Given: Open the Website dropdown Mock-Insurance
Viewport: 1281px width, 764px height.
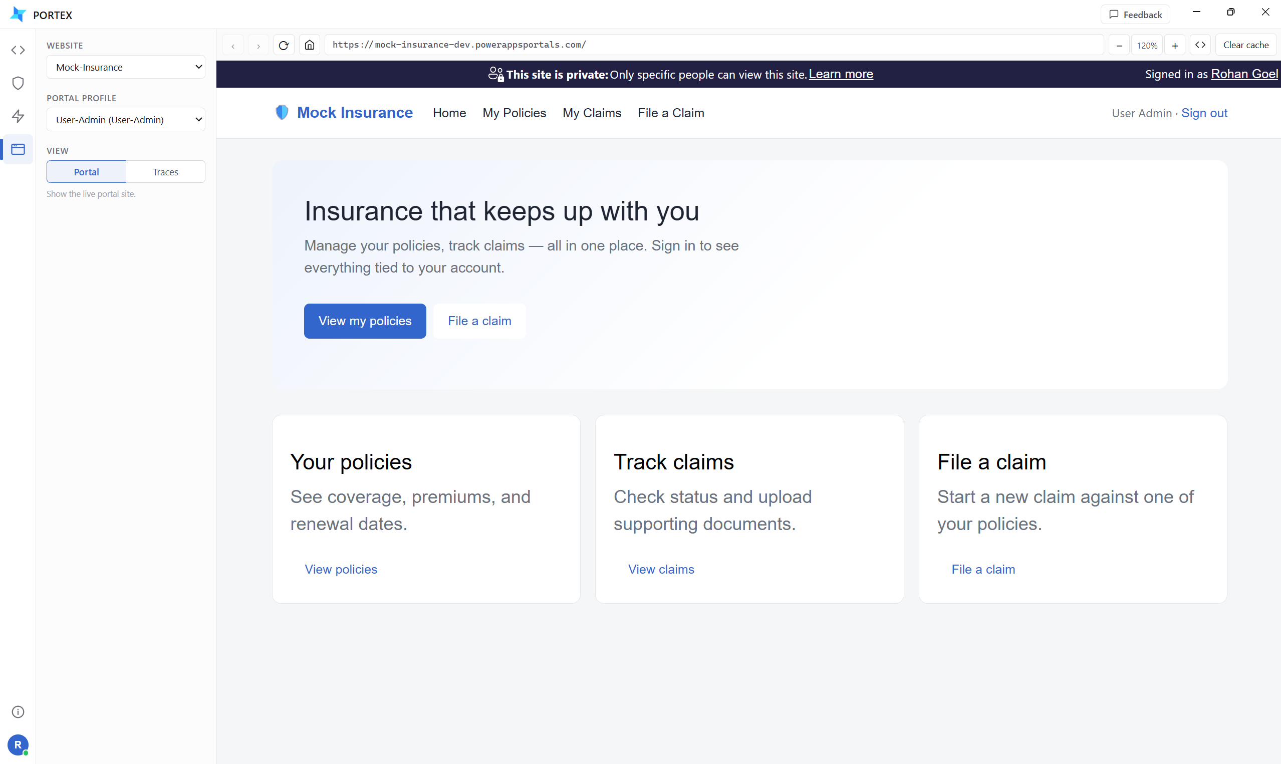Looking at the screenshot, I should click(126, 67).
